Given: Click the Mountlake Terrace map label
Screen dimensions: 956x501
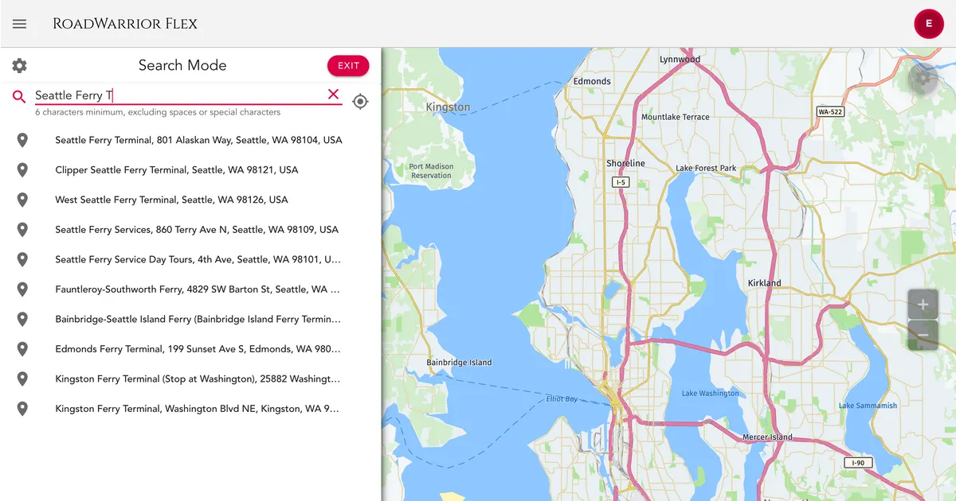Looking at the screenshot, I should click(676, 117).
